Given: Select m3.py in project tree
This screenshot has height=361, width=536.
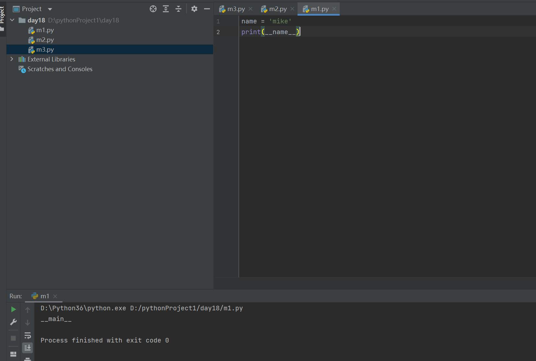Looking at the screenshot, I should pyautogui.click(x=110, y=49).
